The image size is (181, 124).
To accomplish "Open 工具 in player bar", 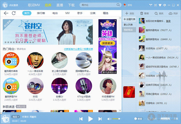I will tap(176, 119).
